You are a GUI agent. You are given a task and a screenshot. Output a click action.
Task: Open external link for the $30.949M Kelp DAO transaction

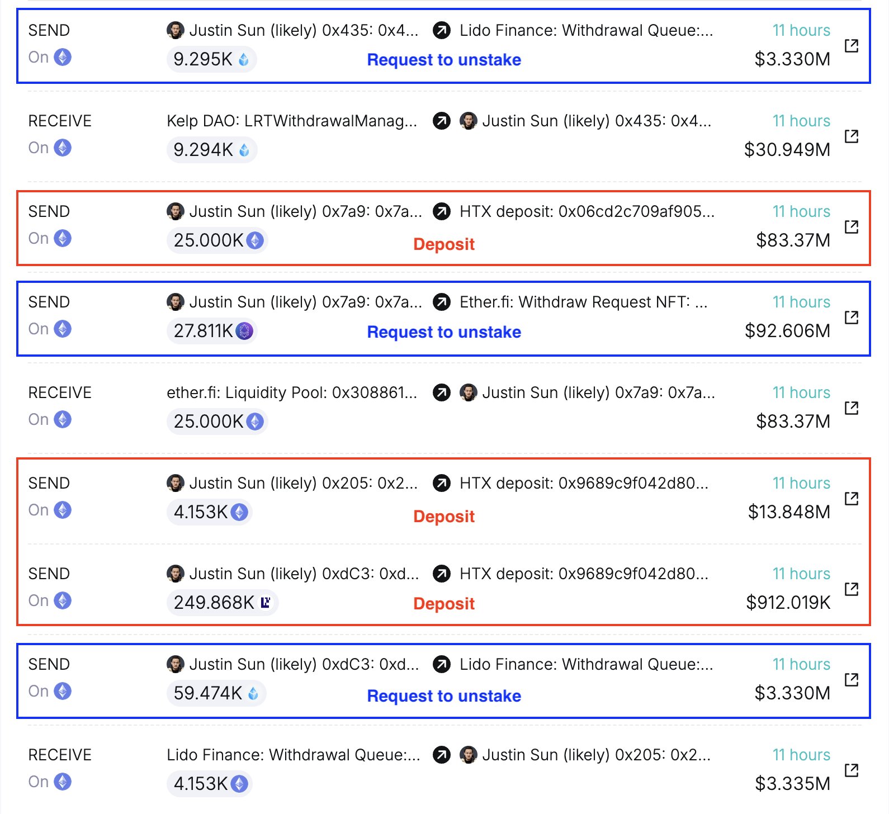pyautogui.click(x=851, y=136)
